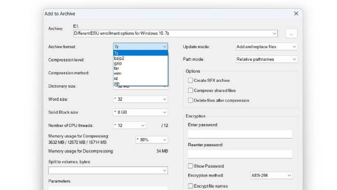Viewport: 337px width, 190px height.
Task: Expand the archive filename history dropdown arrow
Action: tap(274, 33)
